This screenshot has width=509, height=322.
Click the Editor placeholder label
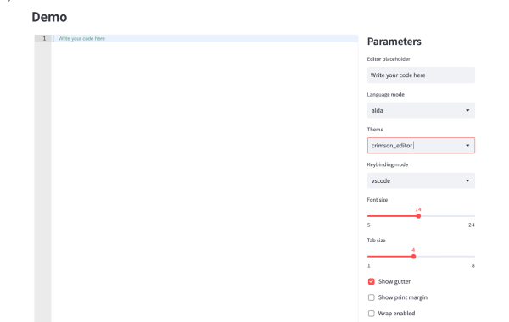tap(389, 59)
